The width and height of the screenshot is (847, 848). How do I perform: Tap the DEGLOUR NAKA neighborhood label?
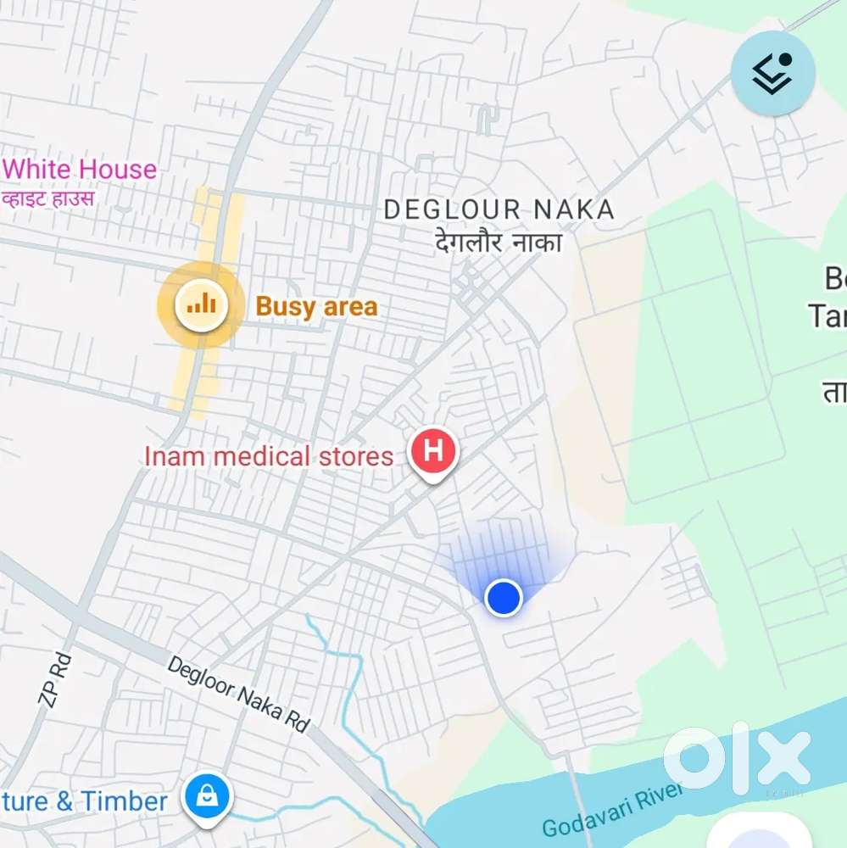click(x=499, y=209)
